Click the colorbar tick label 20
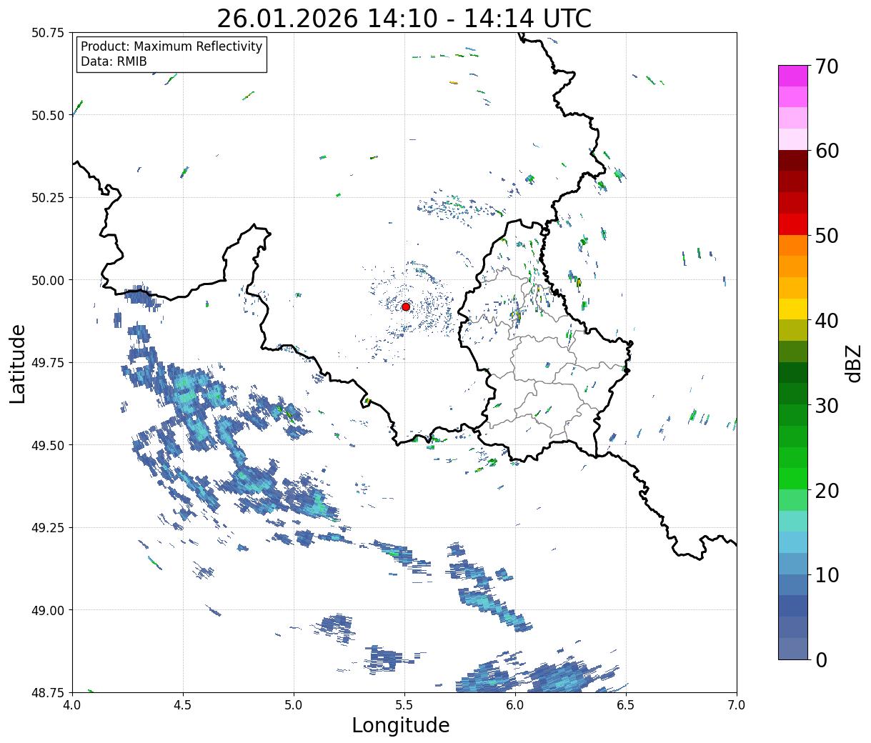 pos(827,490)
